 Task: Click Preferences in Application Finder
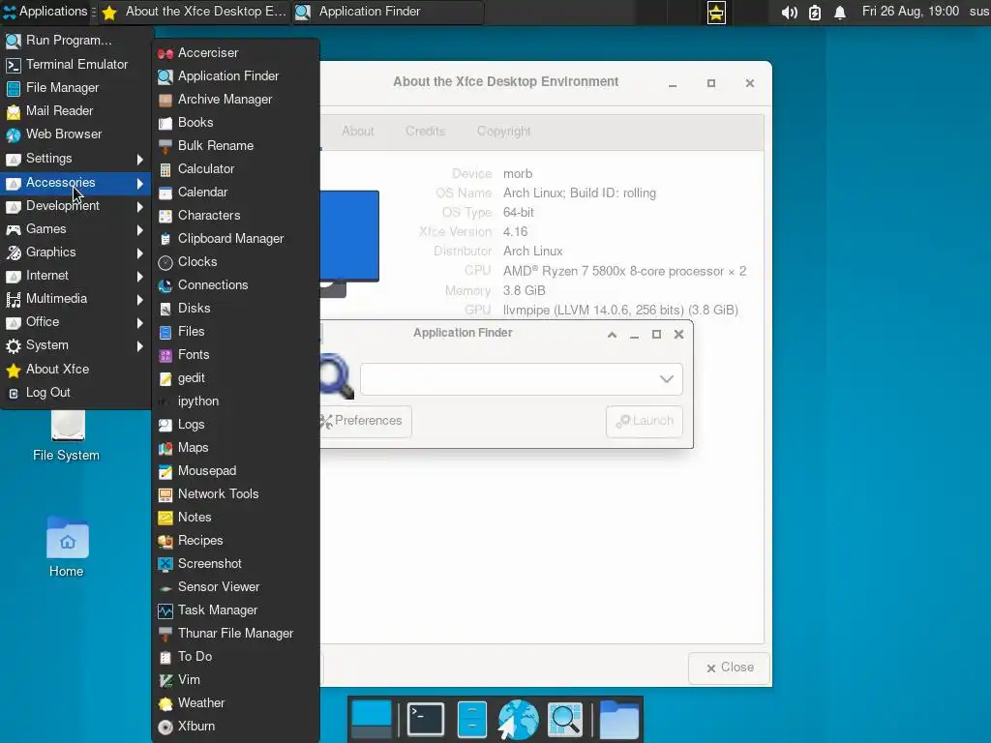[365, 422]
